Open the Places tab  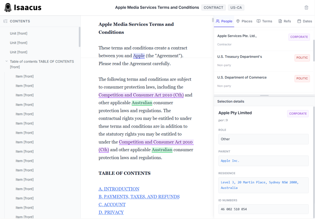244,21
